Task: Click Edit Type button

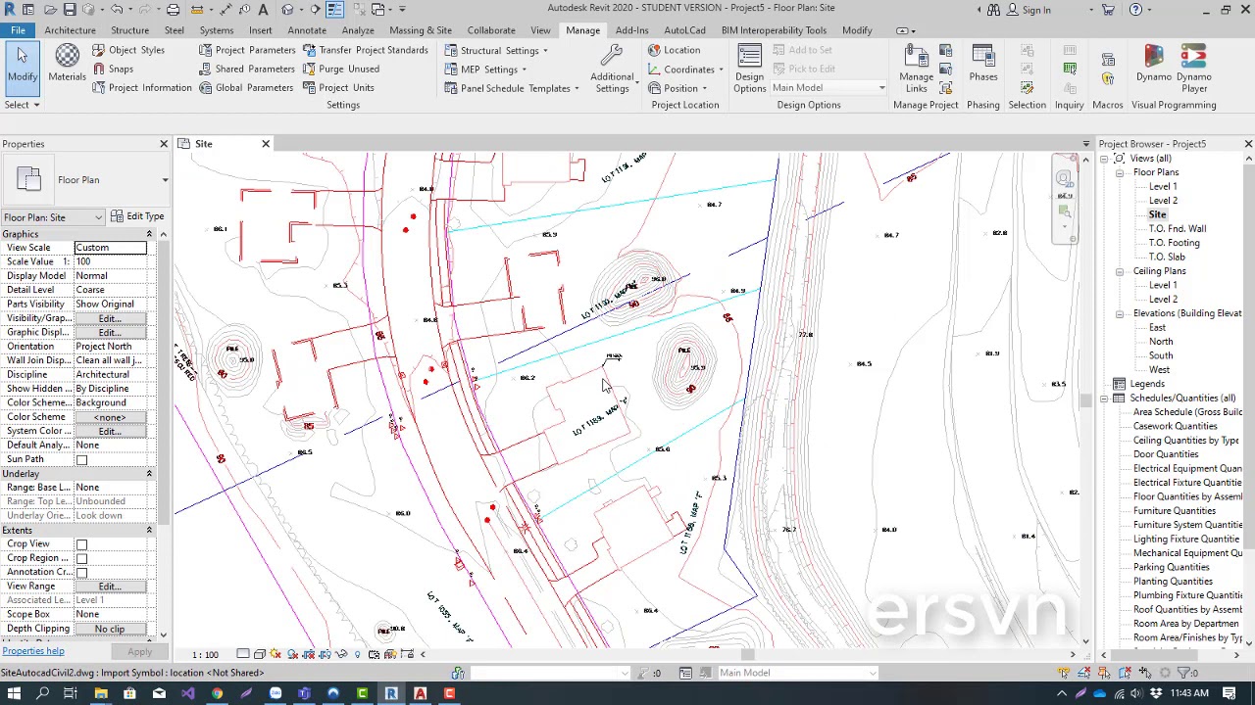Action: [x=137, y=216]
